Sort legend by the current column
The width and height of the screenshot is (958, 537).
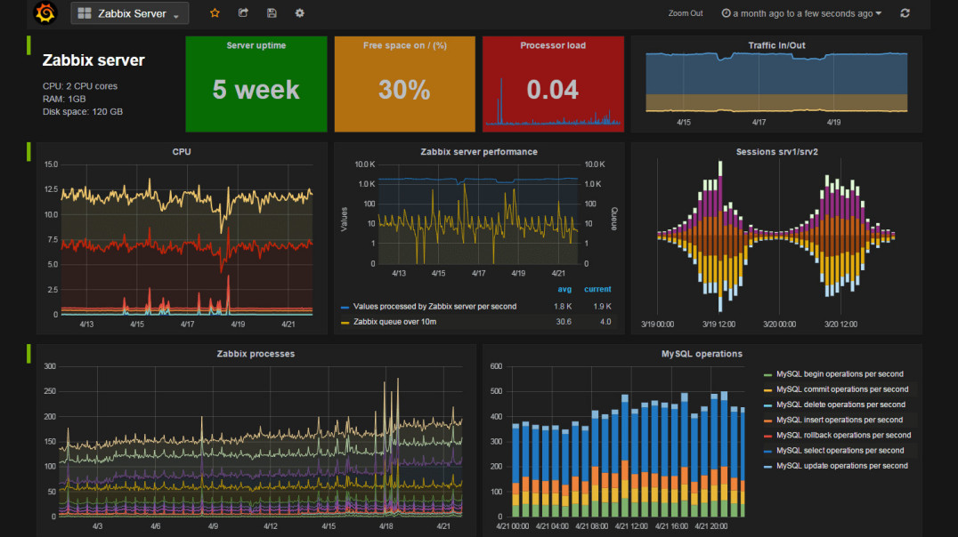597,289
